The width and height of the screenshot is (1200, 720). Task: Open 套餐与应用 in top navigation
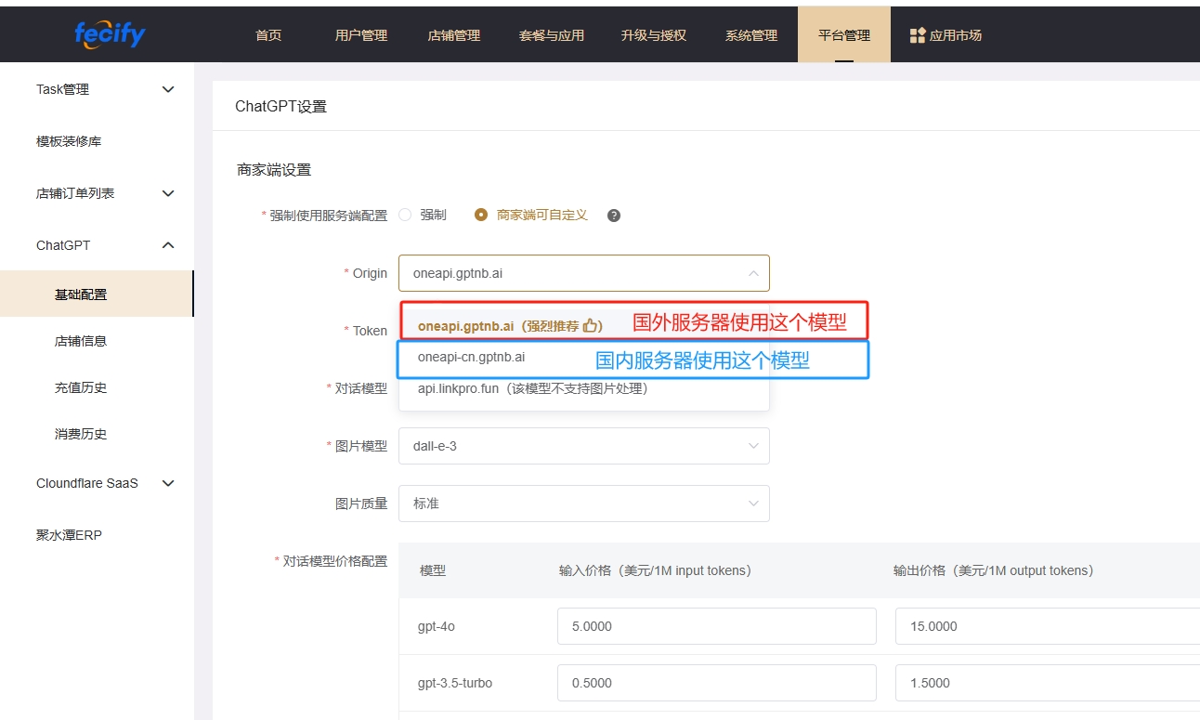pyautogui.click(x=552, y=35)
